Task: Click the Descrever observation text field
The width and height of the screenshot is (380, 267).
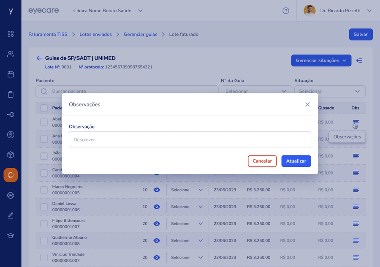Action: point(190,139)
